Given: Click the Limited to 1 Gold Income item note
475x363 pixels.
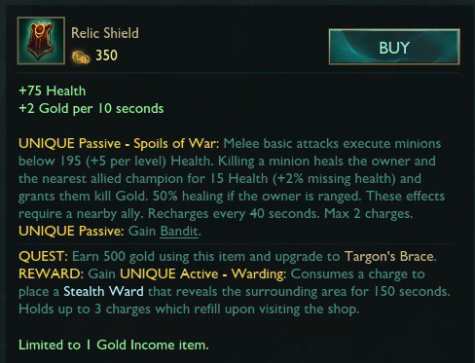Looking at the screenshot, I should click(x=114, y=345).
